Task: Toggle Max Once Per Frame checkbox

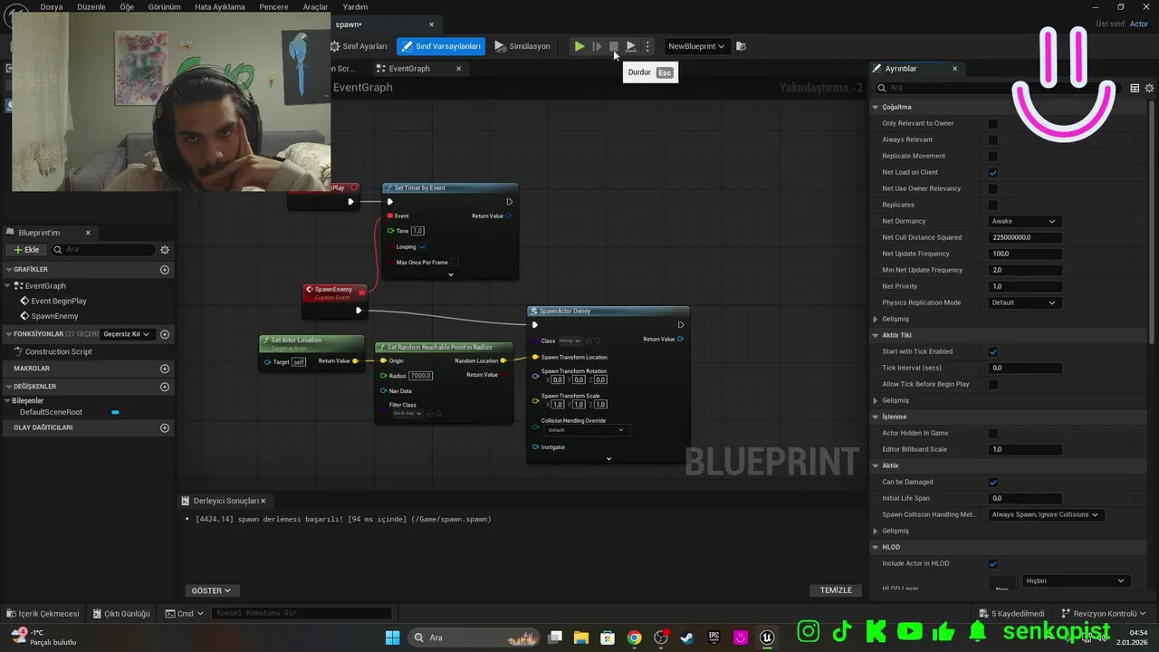Action: pos(455,263)
